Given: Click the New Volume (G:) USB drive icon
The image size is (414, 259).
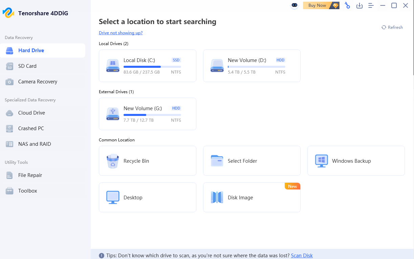Looking at the screenshot, I should coord(113,114).
